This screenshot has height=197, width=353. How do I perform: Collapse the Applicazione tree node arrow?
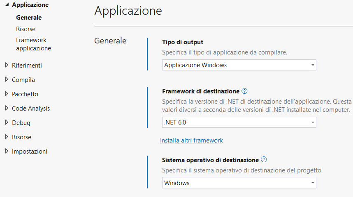click(7, 5)
